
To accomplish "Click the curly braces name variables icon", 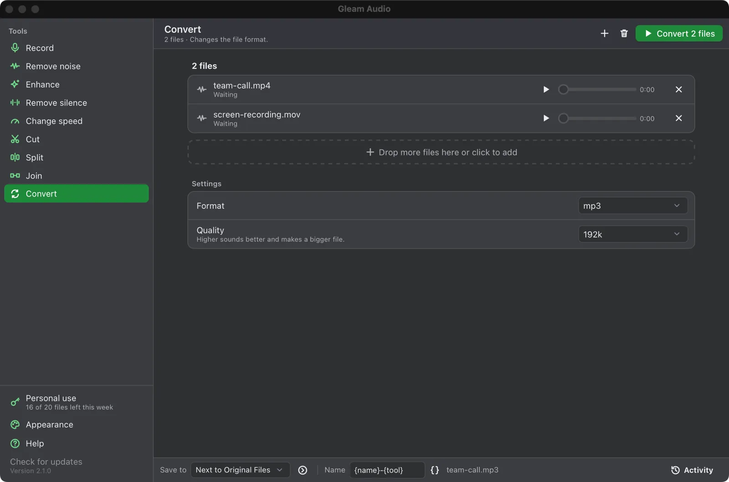I will pyautogui.click(x=435, y=470).
